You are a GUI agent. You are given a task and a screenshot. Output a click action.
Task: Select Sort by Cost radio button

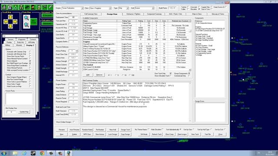click(x=225, y=130)
